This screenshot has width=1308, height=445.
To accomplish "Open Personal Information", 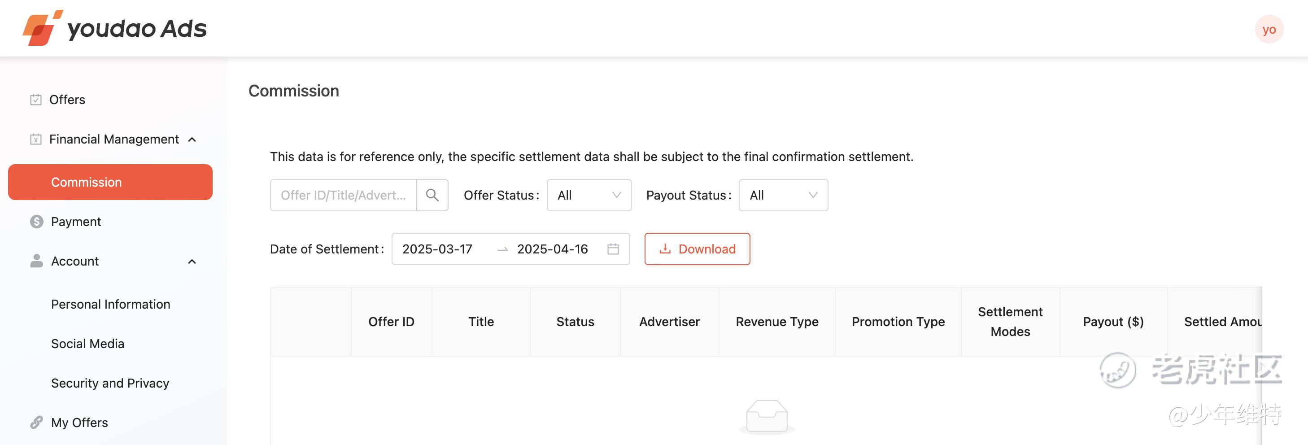I will (111, 304).
